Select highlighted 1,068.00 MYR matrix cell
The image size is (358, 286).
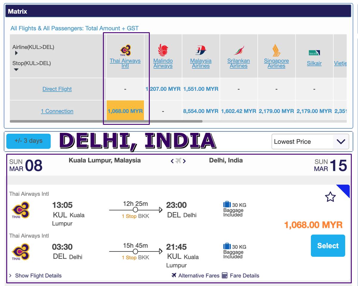coord(125,111)
